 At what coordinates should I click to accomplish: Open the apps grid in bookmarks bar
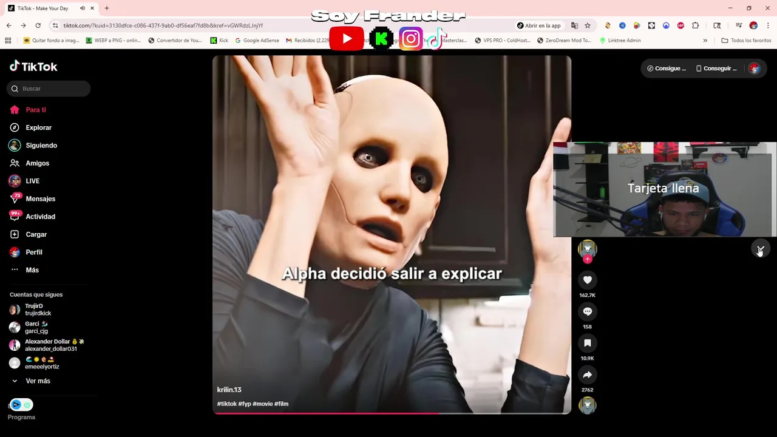click(x=8, y=41)
